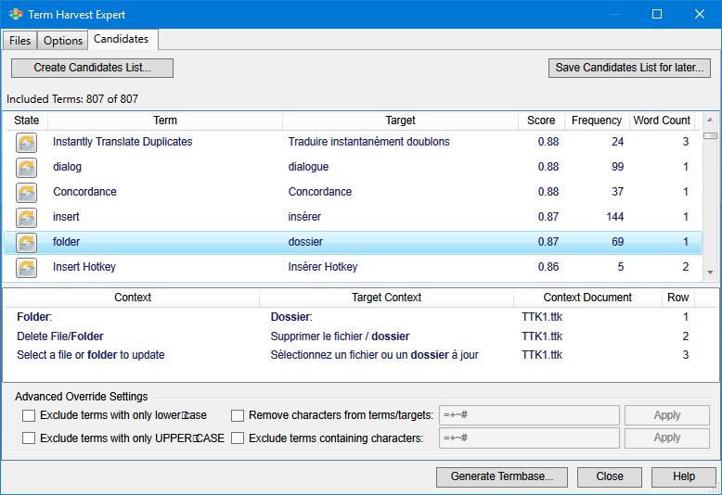Enable Exclude terms with only UPPERCASE
This screenshot has height=495, width=722.
pos(29,438)
